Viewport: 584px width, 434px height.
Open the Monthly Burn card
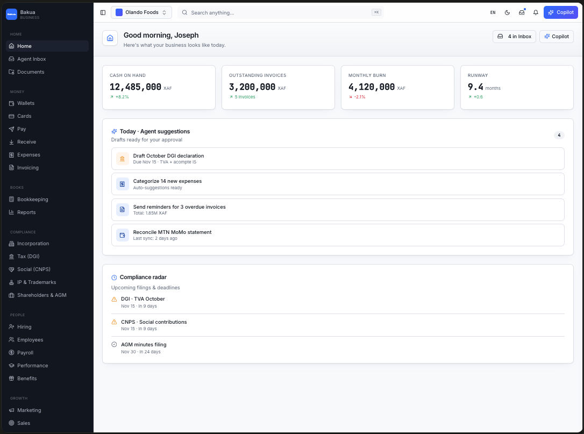point(397,88)
